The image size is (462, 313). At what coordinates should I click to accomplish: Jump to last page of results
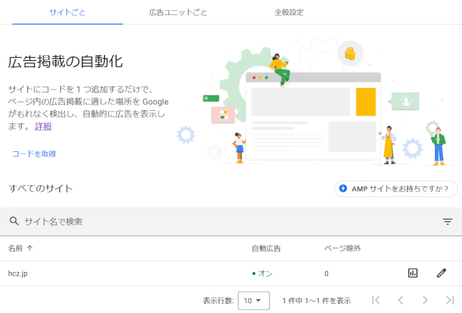click(450, 300)
